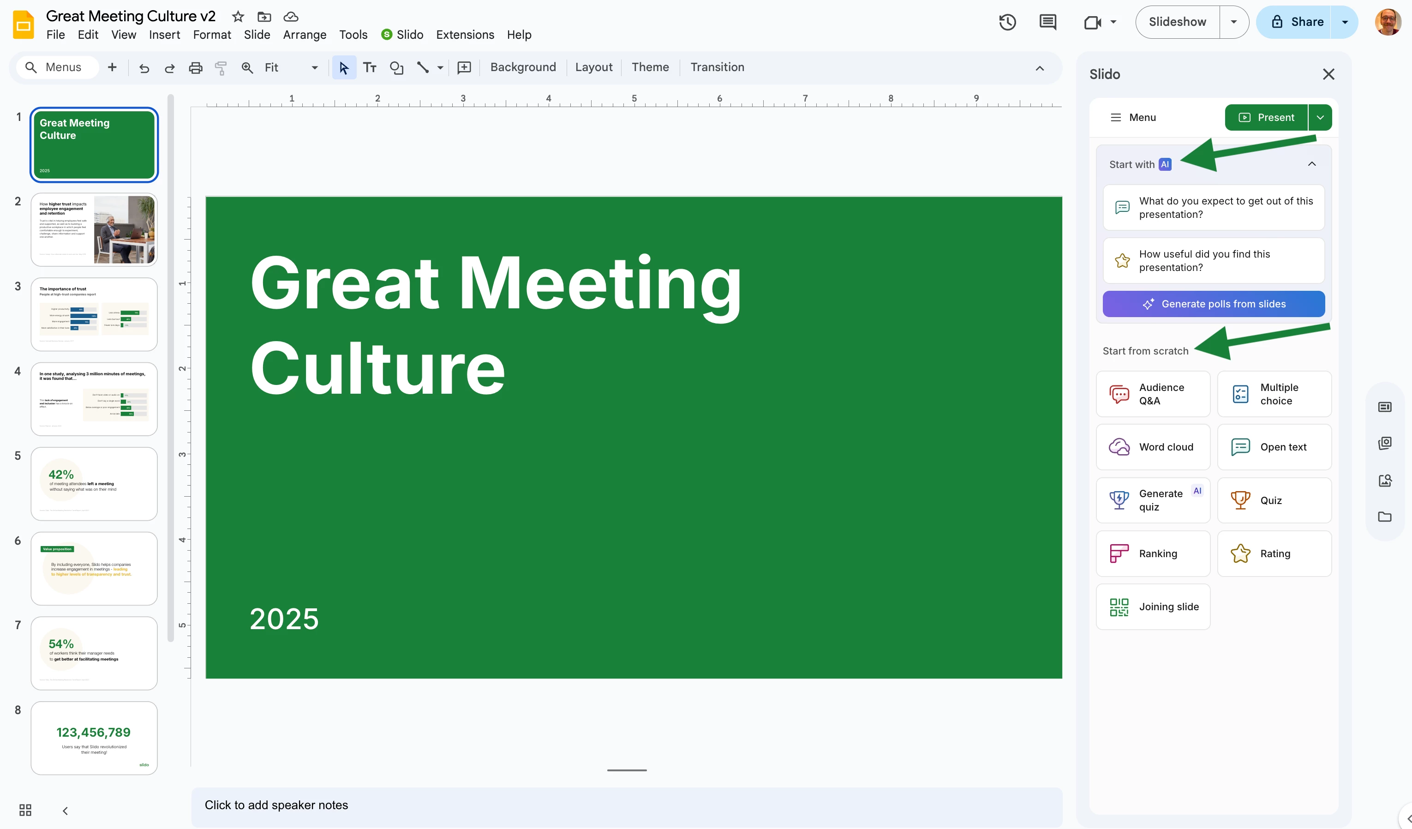Open version history clock icon
The image size is (1412, 829).
pyautogui.click(x=1007, y=23)
